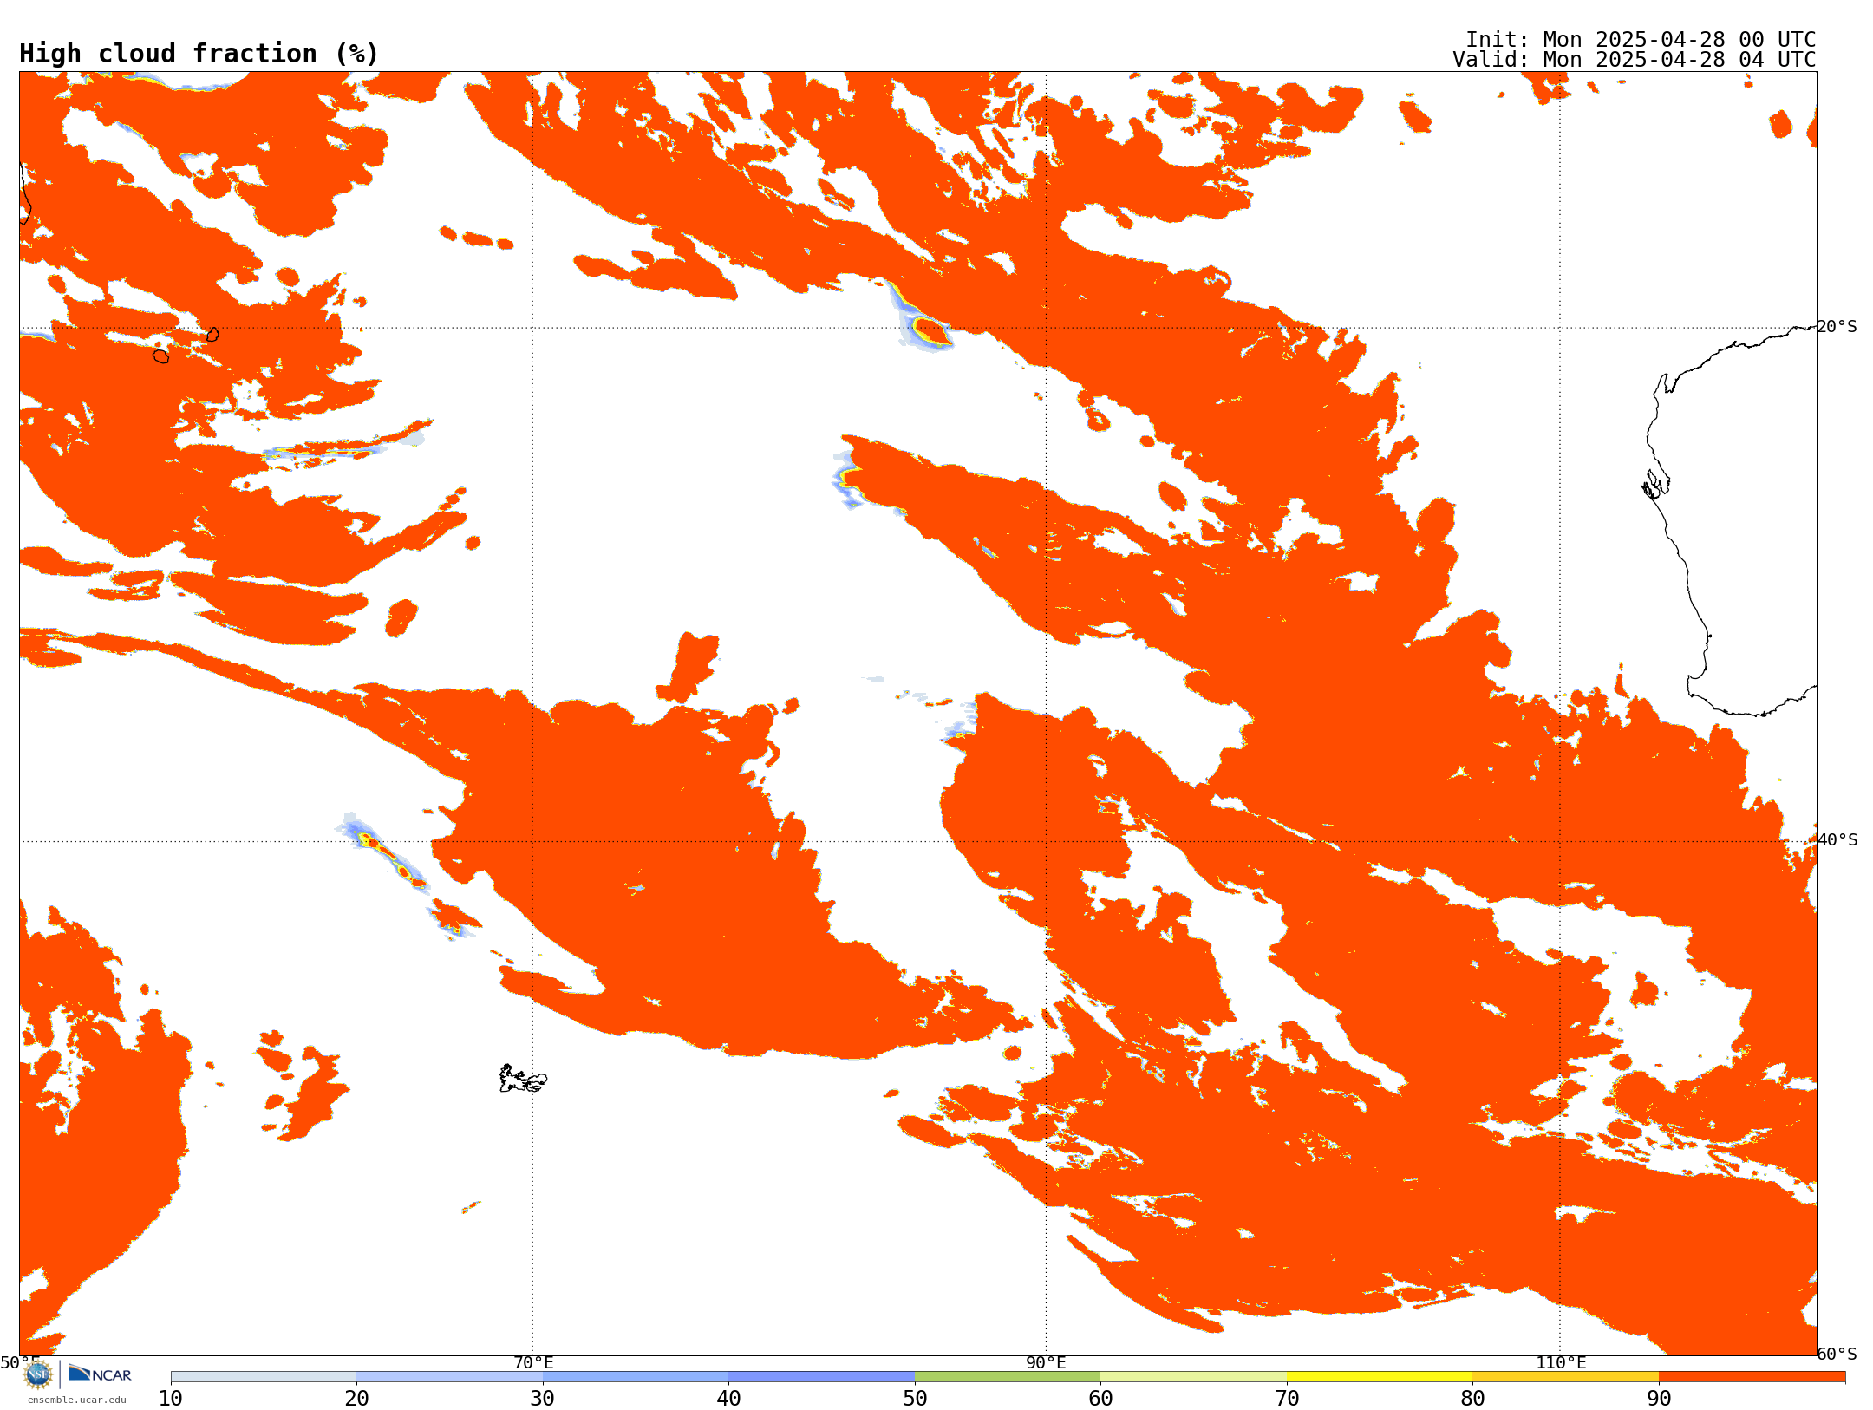Click the 60°S latitude label
This screenshot has height=1410, width=1873.
[x=1837, y=1354]
